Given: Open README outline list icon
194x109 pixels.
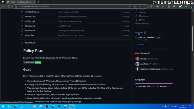Looking at the screenshot, I should coord(22,43).
